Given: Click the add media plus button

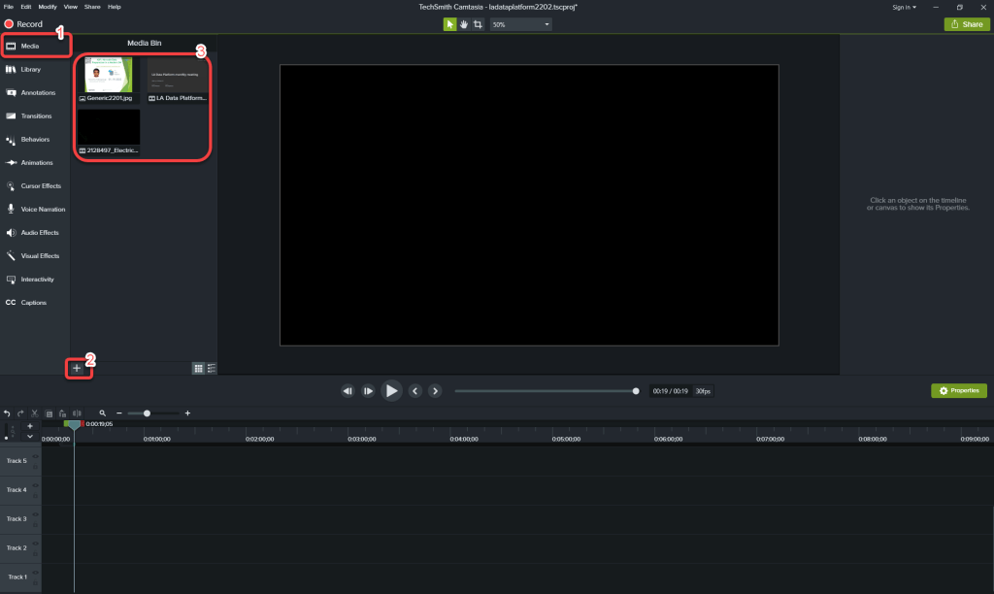Looking at the screenshot, I should tap(77, 369).
